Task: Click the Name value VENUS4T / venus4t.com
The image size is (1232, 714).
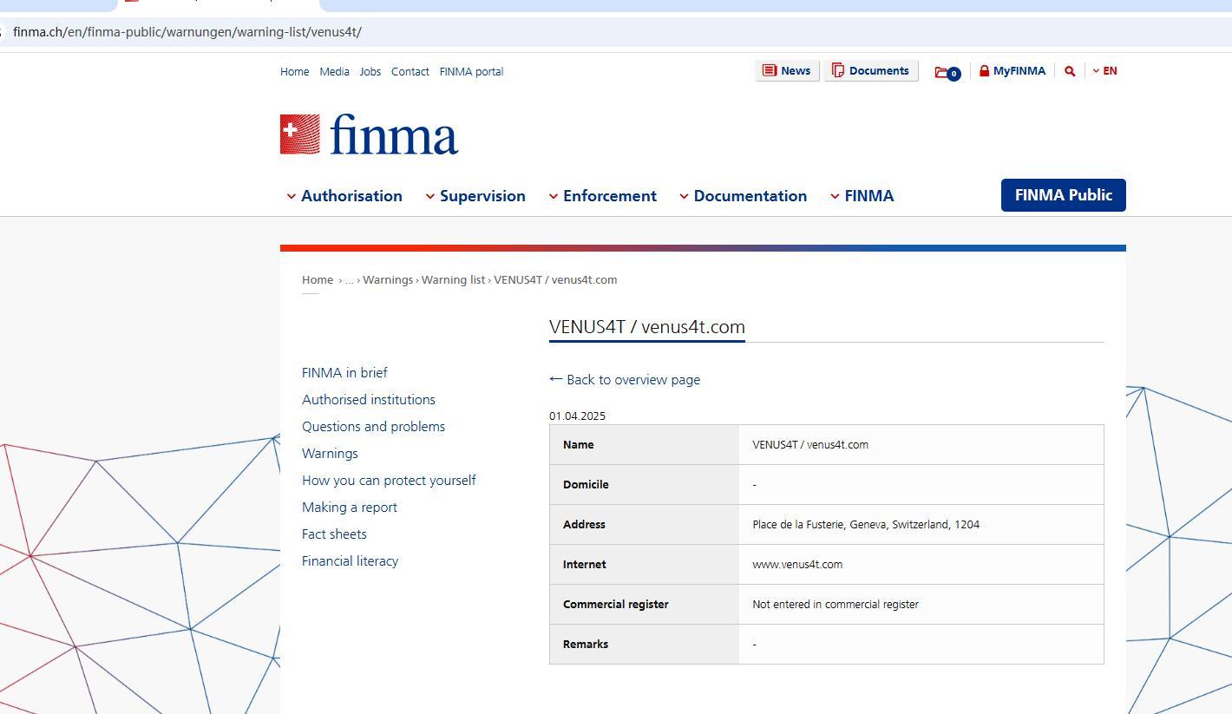Action: [810, 445]
